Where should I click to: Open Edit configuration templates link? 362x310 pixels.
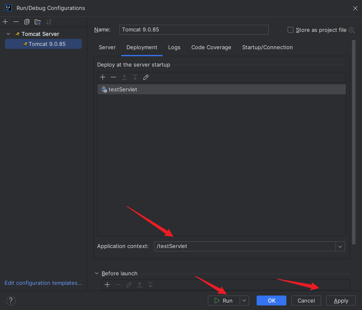pyautogui.click(x=43, y=283)
